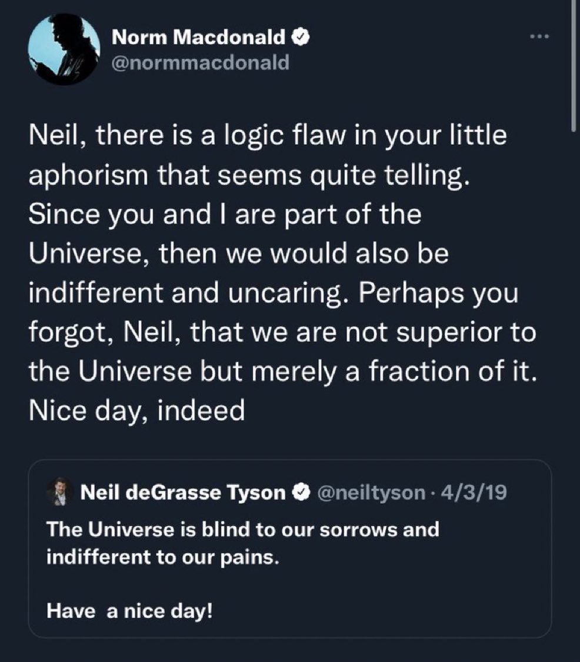Click the closing line "Nice day, indeed"
The image size is (580, 662).
click(136, 410)
